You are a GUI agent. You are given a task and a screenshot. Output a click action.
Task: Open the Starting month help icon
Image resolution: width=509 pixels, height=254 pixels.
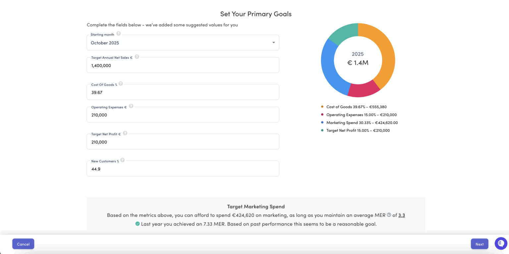119,33
